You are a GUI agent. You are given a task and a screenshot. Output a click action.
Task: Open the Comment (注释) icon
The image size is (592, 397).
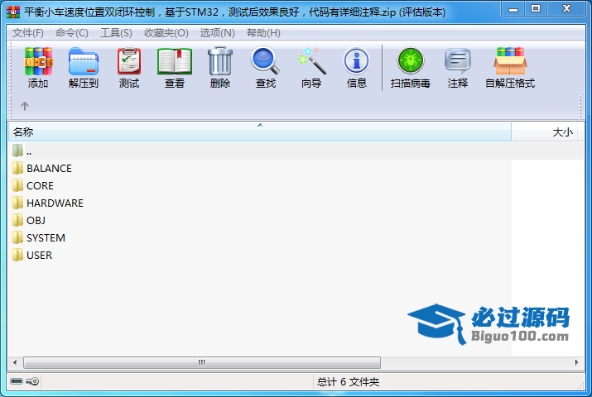458,62
